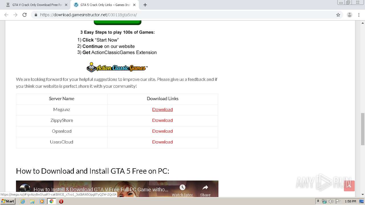This screenshot has height=205, width=365.
Task: Click the UsersCloud server name cell
Action: point(62,142)
